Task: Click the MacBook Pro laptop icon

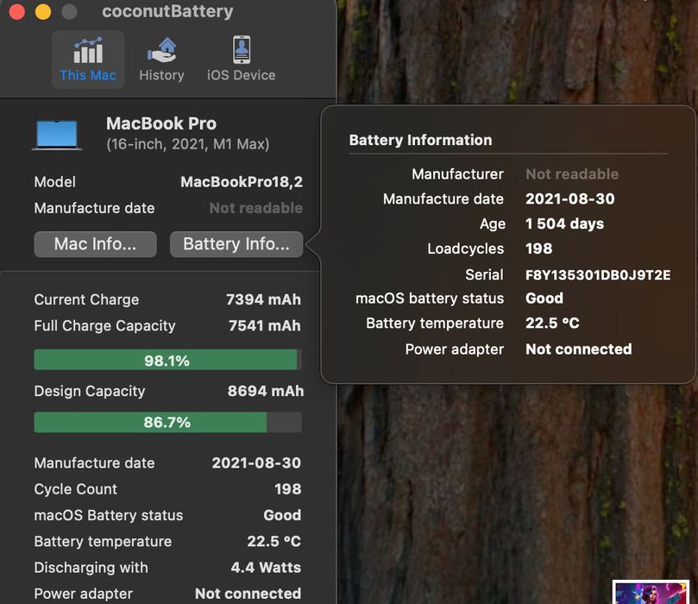Action: (x=57, y=135)
